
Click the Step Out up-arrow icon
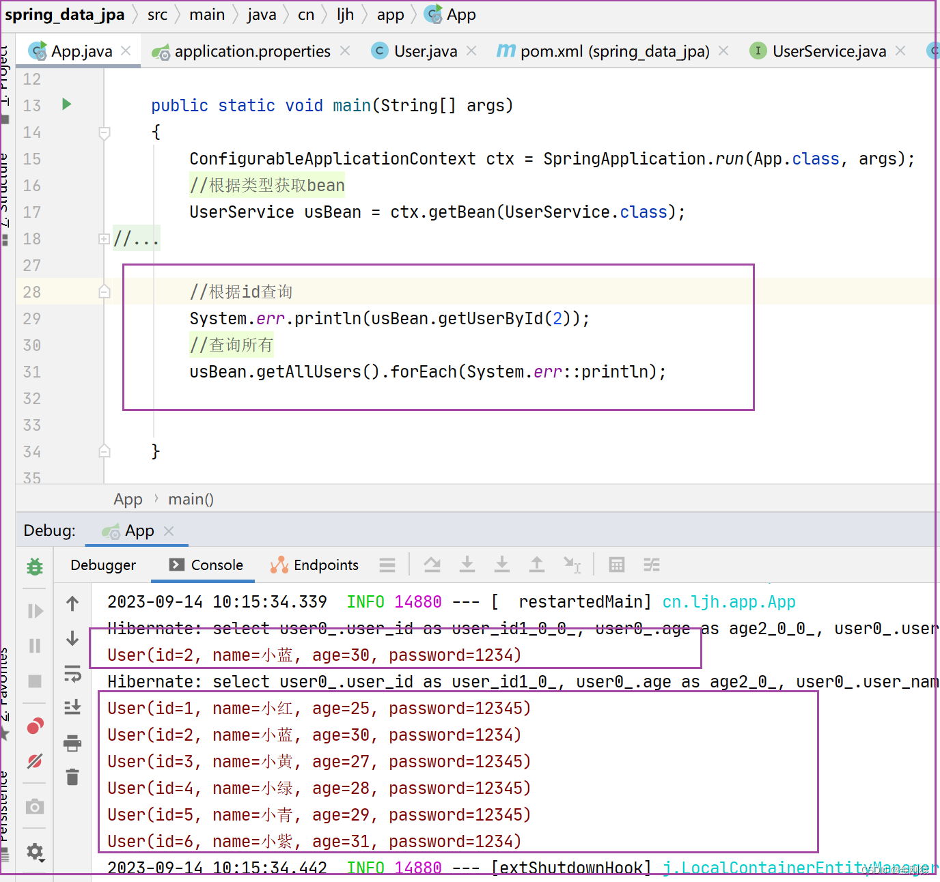point(537,565)
